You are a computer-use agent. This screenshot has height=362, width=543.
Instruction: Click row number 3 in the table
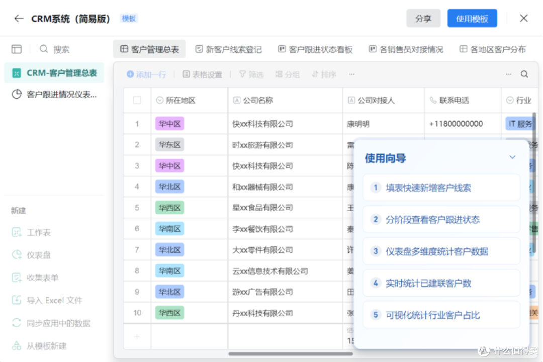(x=137, y=166)
